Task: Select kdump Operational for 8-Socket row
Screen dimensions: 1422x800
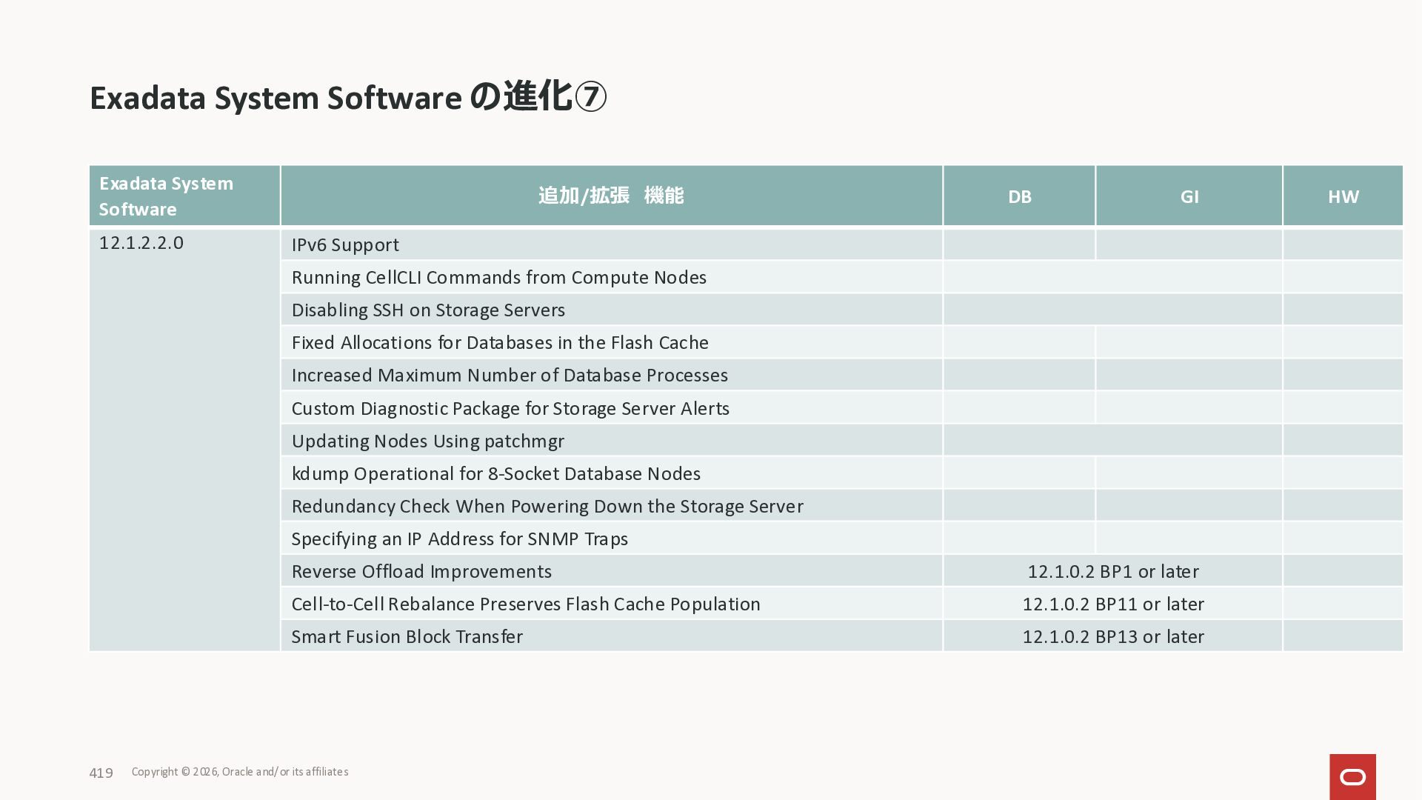Action: 495,474
